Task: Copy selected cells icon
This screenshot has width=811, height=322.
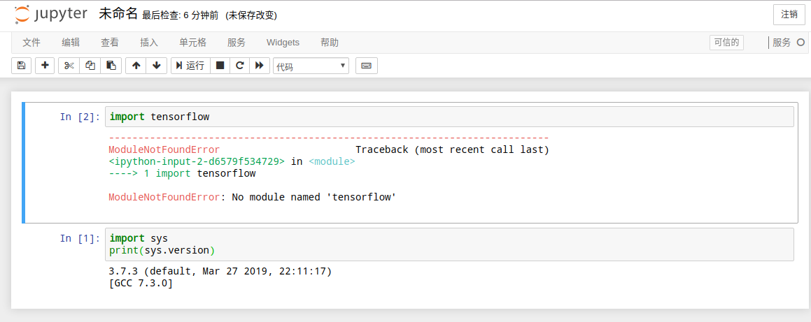Action: click(x=90, y=66)
